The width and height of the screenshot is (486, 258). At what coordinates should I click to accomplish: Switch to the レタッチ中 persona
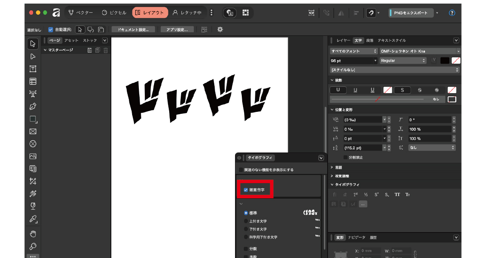tap(187, 13)
